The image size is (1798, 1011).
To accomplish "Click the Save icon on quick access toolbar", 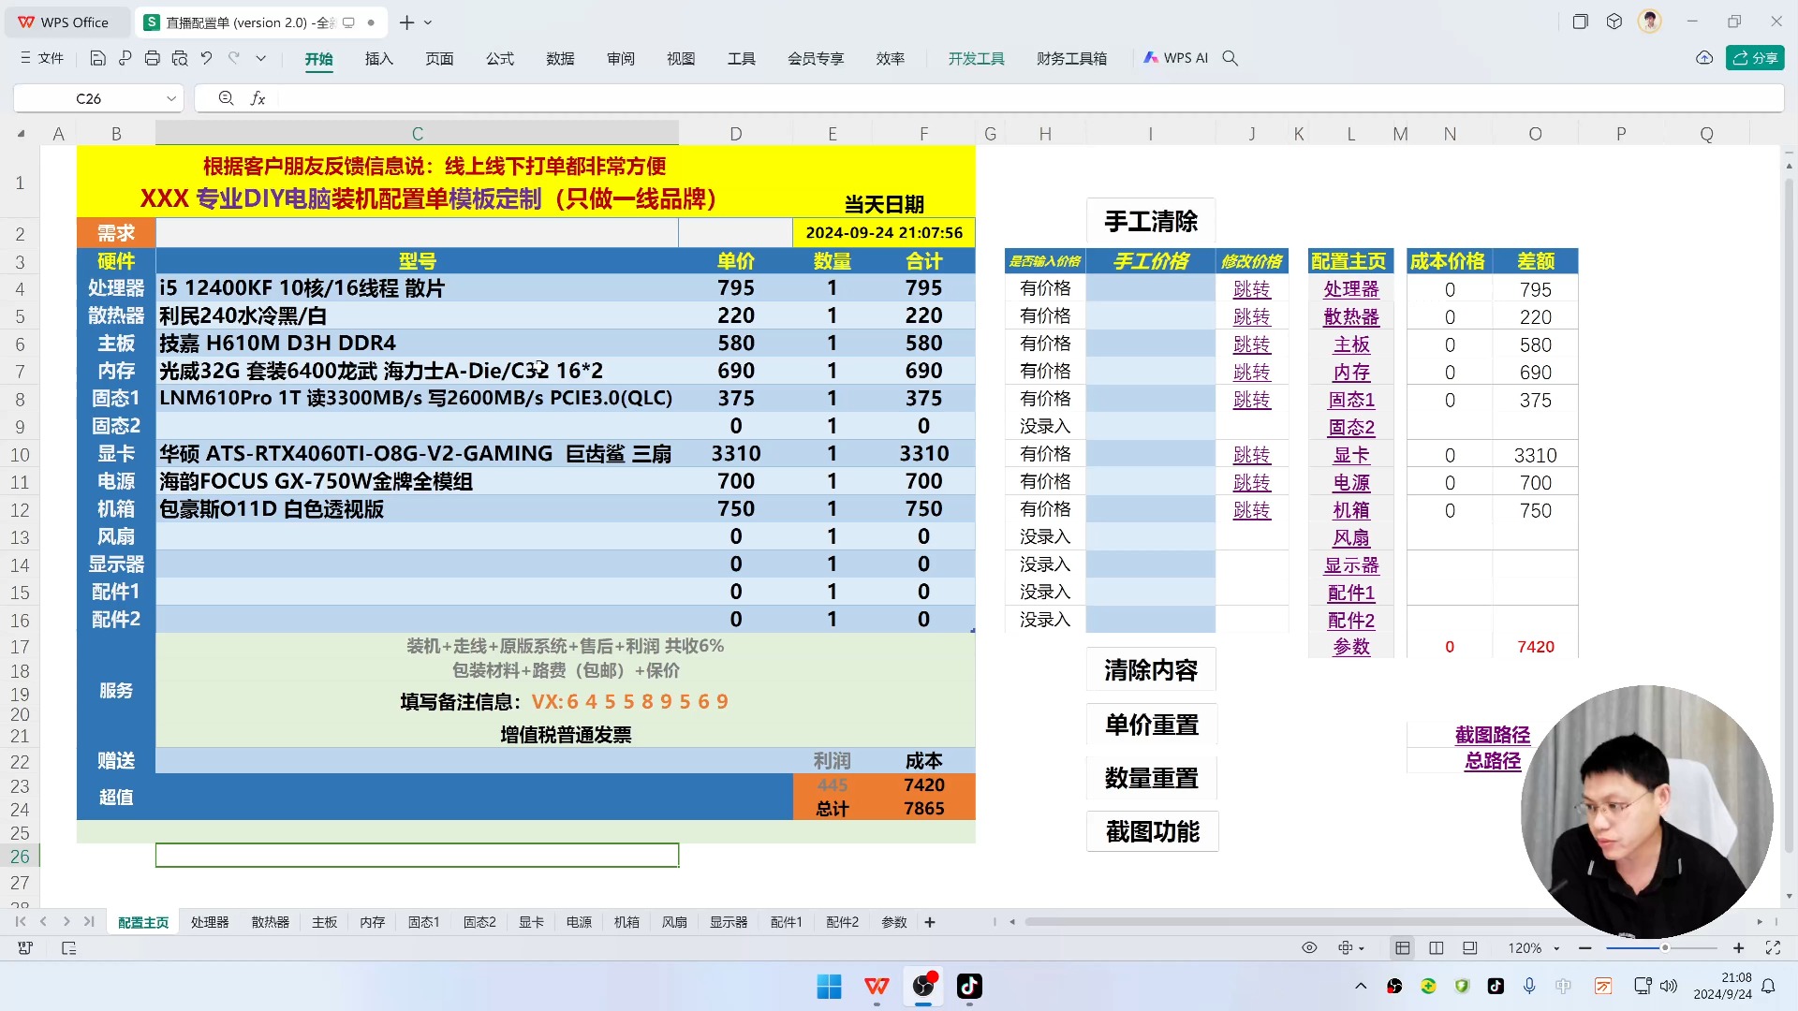I will (x=97, y=58).
